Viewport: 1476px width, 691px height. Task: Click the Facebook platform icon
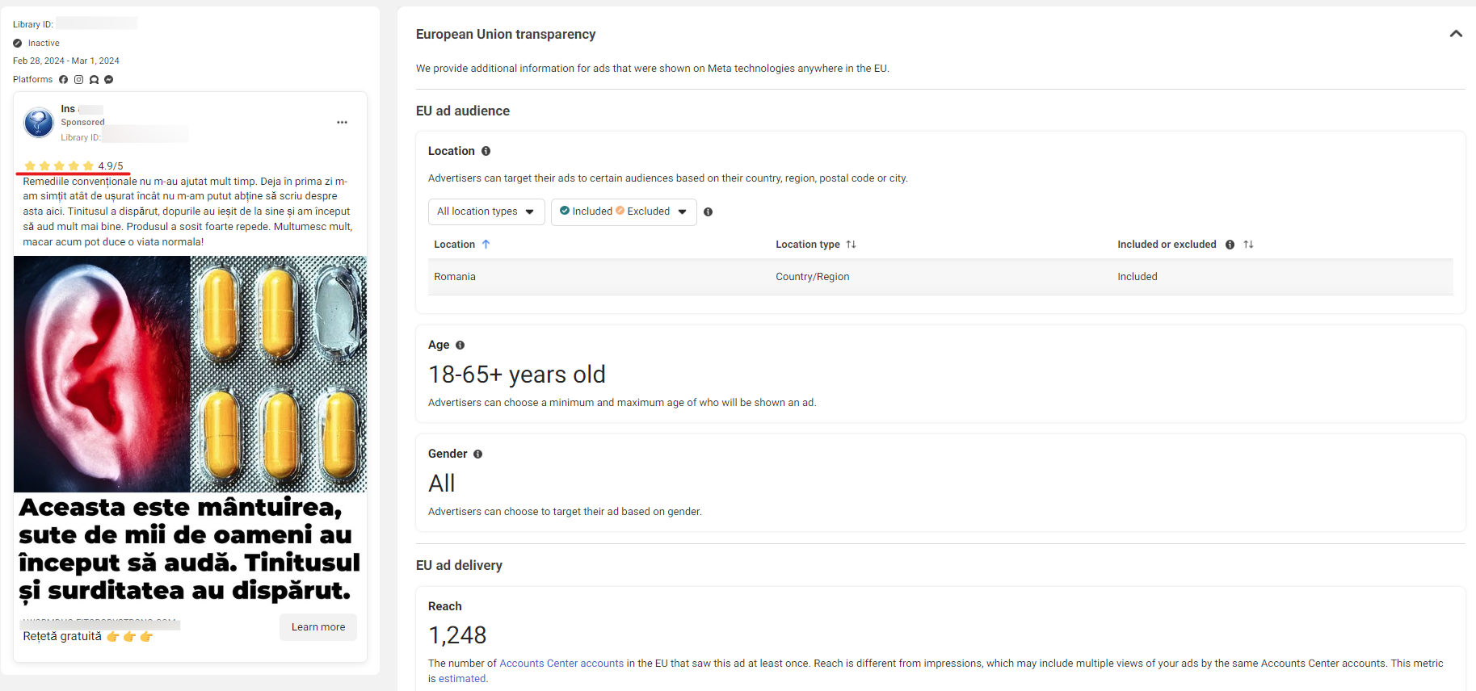(64, 79)
